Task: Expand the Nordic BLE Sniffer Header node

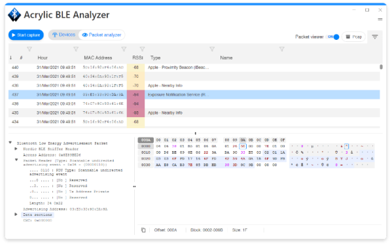Action: click(16, 149)
